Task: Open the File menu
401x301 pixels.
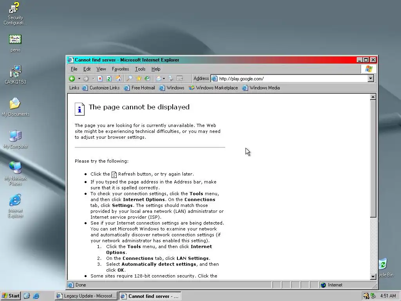Action: (74, 69)
